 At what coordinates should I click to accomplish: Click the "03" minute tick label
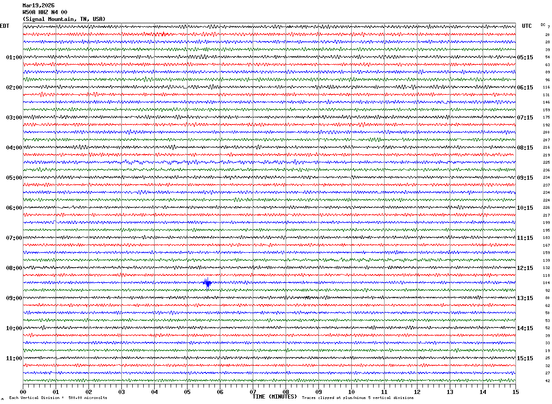pos(121,392)
